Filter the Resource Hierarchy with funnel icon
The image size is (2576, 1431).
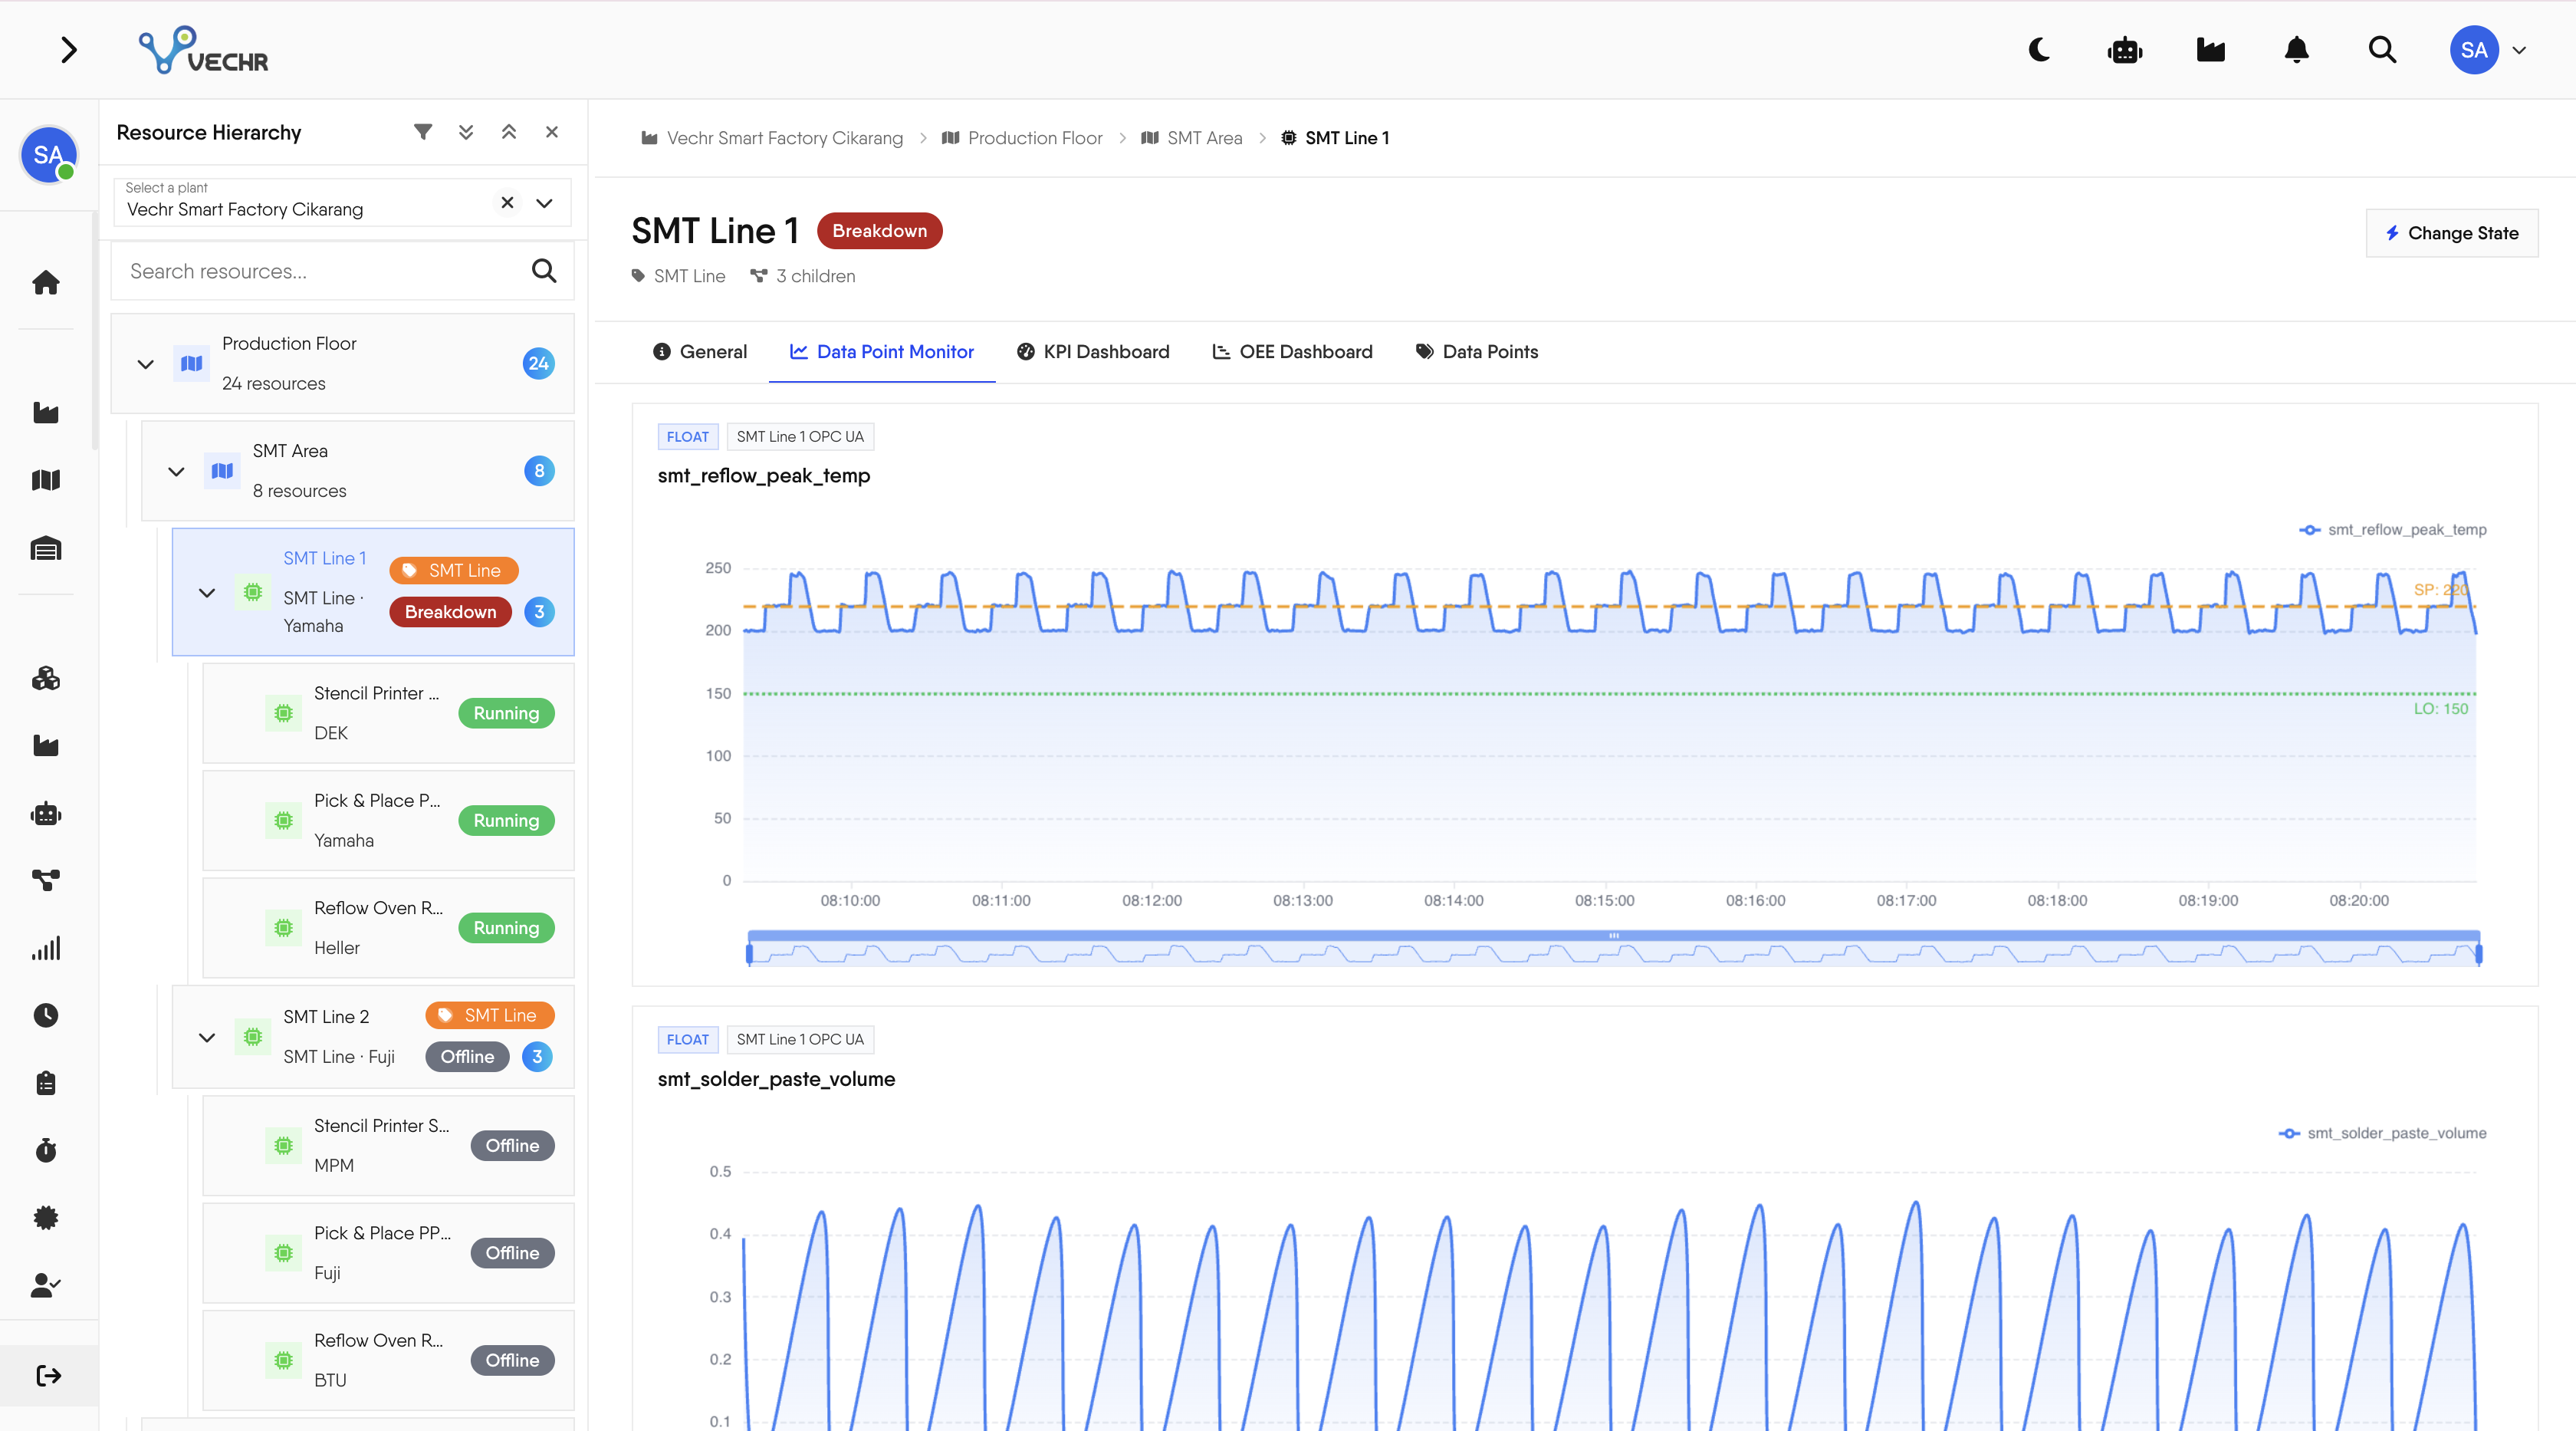pyautogui.click(x=423, y=132)
